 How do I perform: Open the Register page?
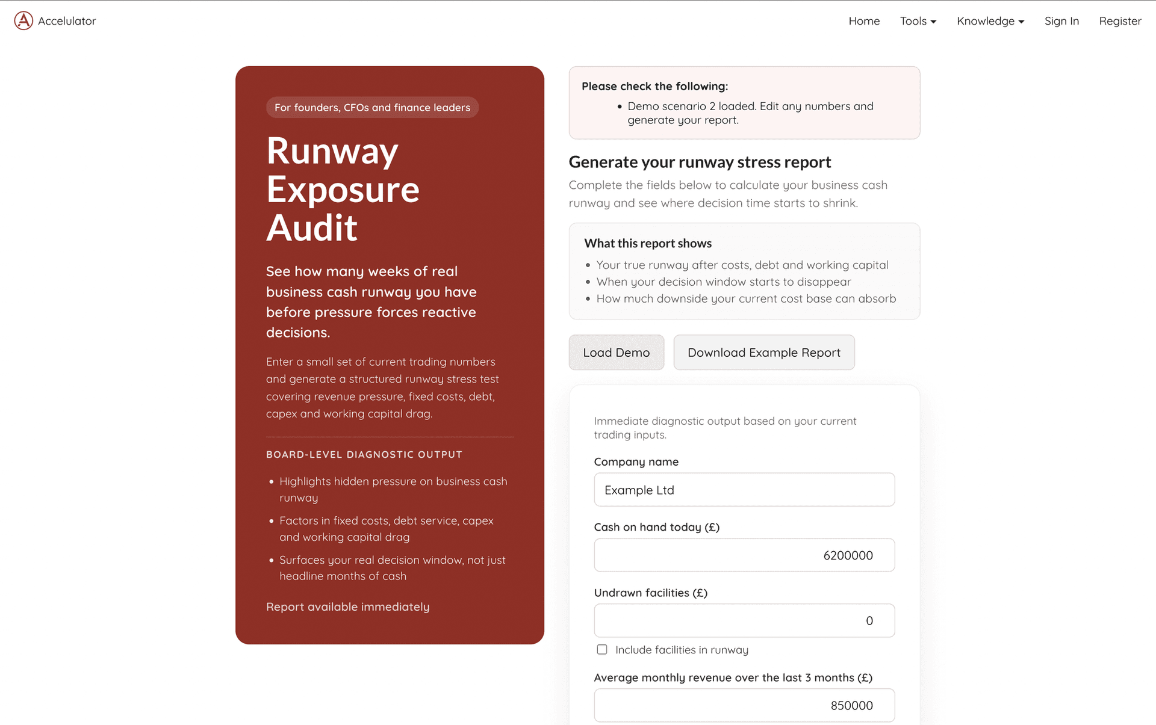[x=1120, y=21]
